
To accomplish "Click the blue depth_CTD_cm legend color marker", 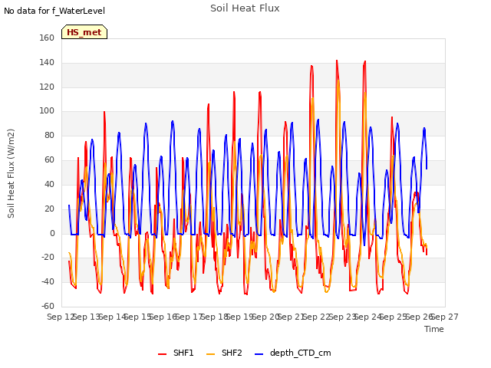I will tap(259, 354).
